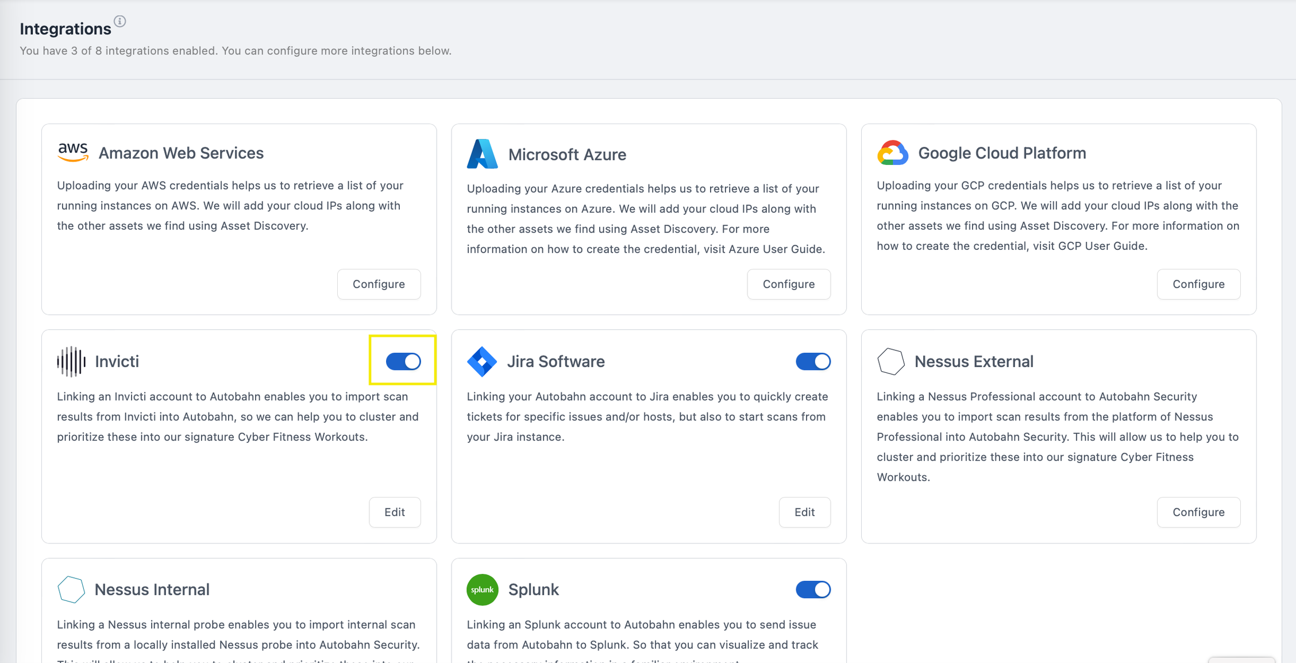Click the Splunk description paragraph

642,641
